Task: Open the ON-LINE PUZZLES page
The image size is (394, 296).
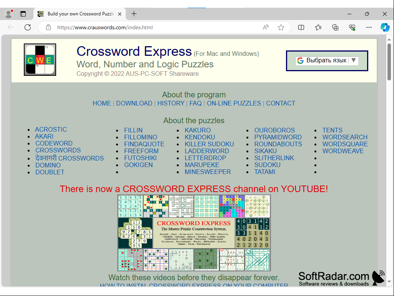Action: (x=234, y=104)
